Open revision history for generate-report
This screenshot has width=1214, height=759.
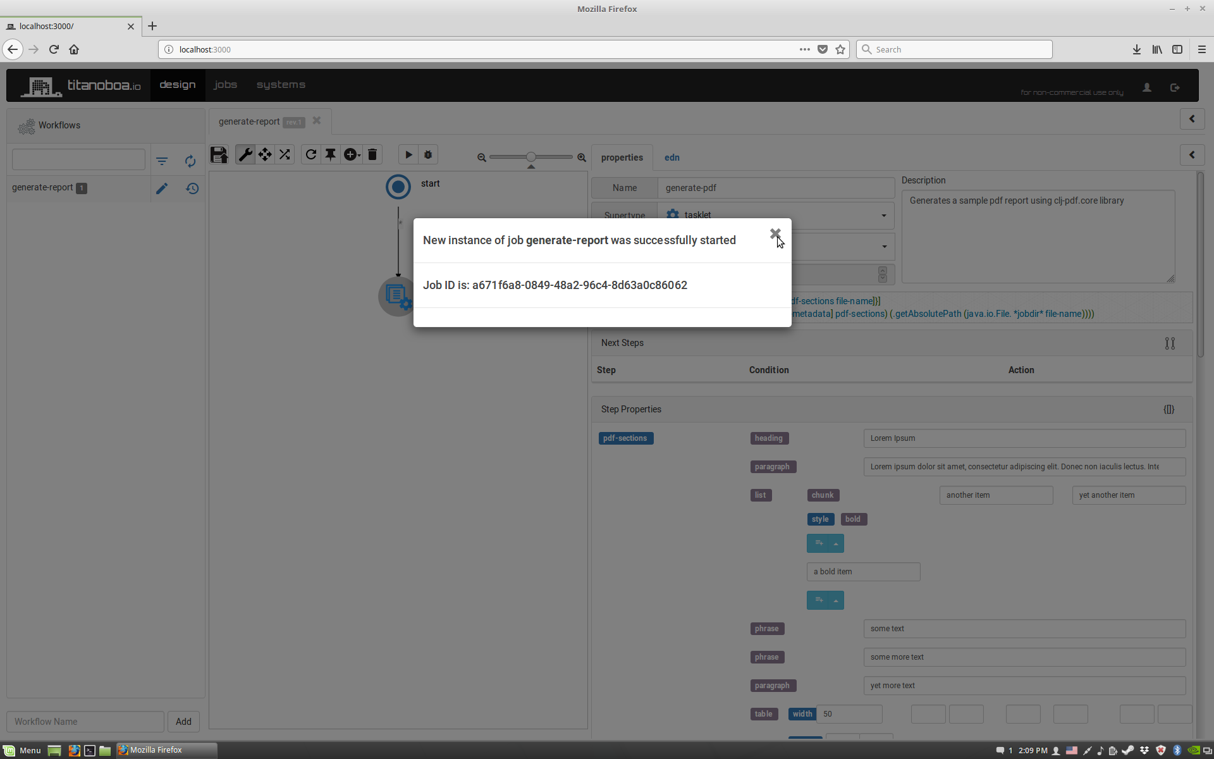(192, 188)
